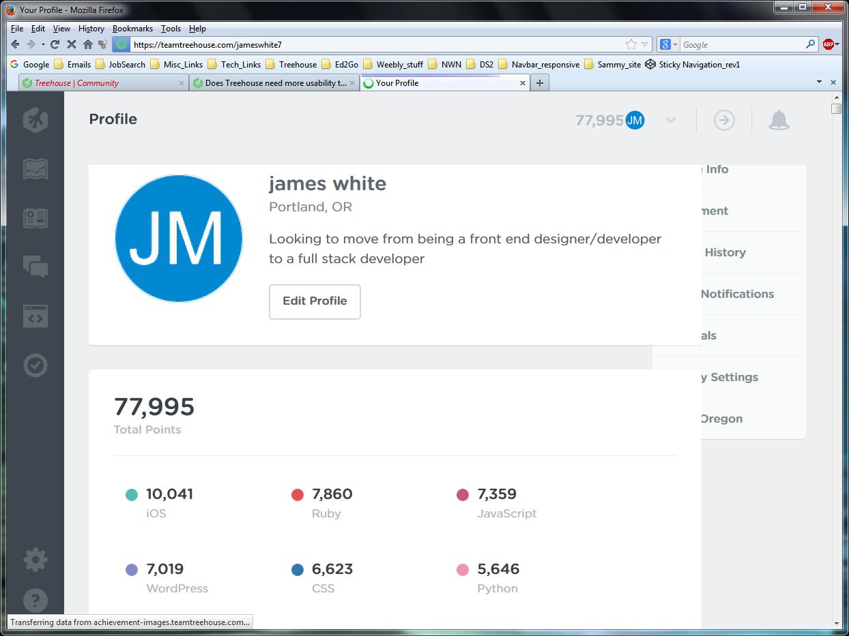The height and width of the screenshot is (636, 849).
Task: Click the checkmark badge sidebar icon
Action: [35, 365]
